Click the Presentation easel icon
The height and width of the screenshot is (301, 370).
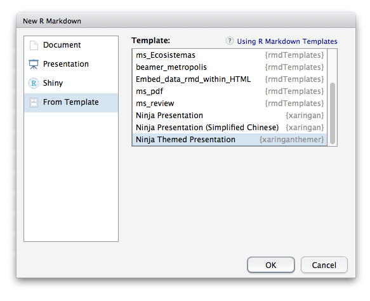pos(34,64)
